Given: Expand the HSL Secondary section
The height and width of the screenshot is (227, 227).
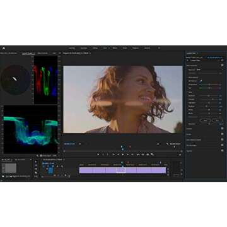Looking at the screenshot, I should click(192, 145).
